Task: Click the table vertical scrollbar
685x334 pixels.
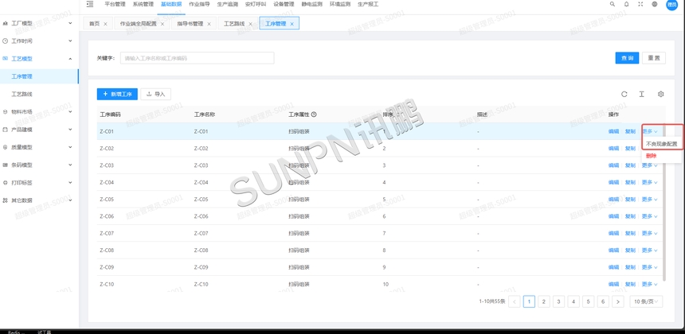Action: (664, 202)
